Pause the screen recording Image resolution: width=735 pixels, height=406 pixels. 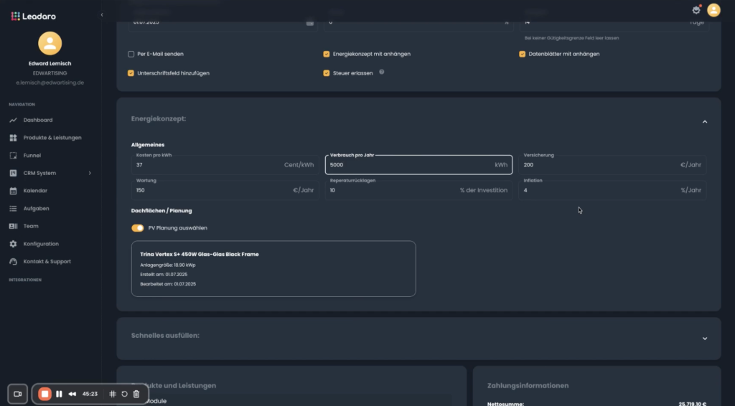pos(59,395)
